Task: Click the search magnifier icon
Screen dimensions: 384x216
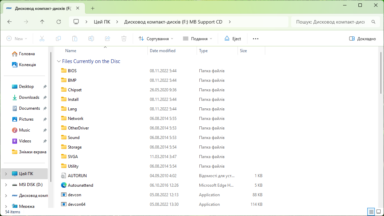Action: pos(373,22)
